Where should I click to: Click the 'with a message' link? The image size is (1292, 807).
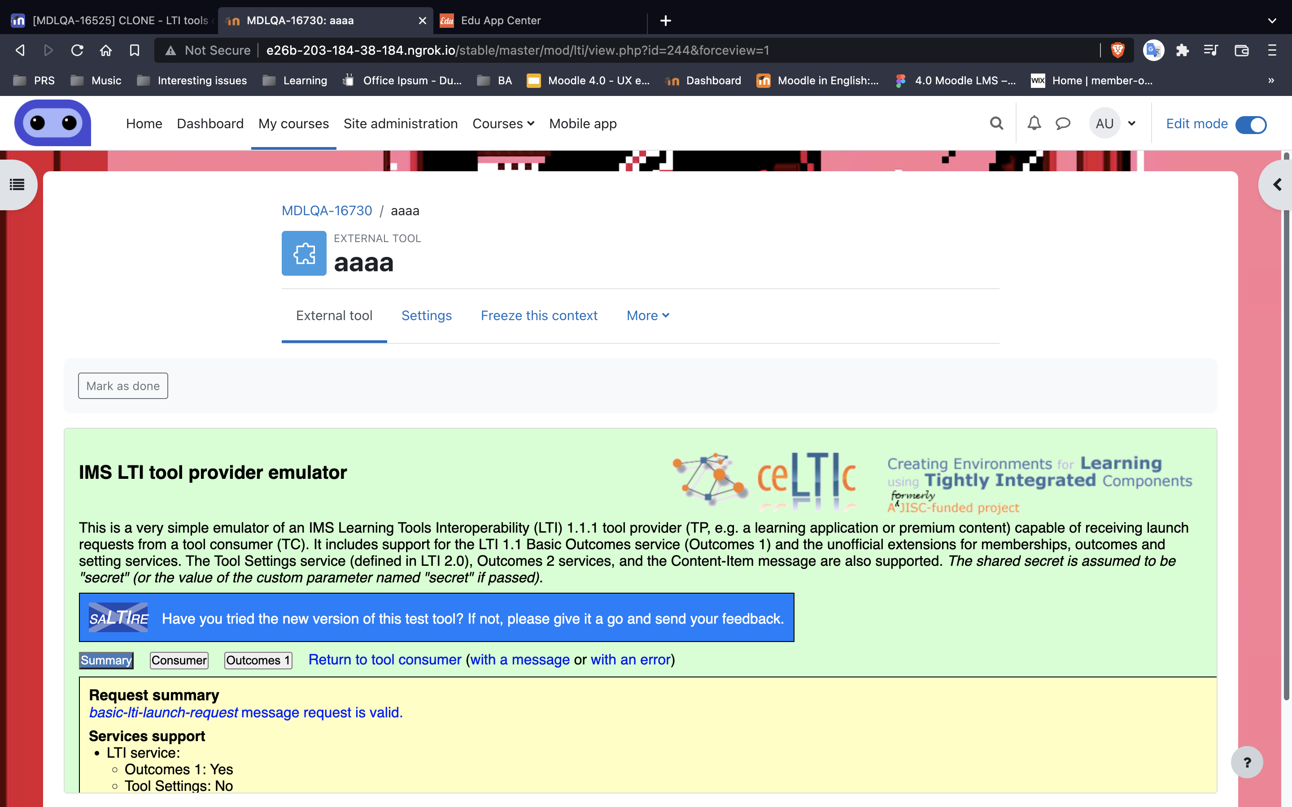[x=519, y=659]
